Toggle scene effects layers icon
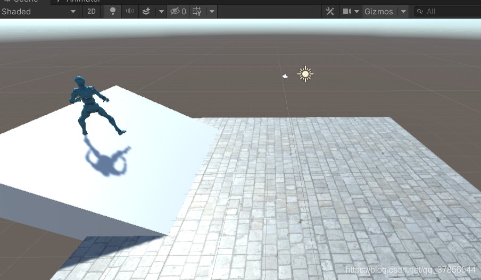The image size is (481, 280). [x=146, y=12]
